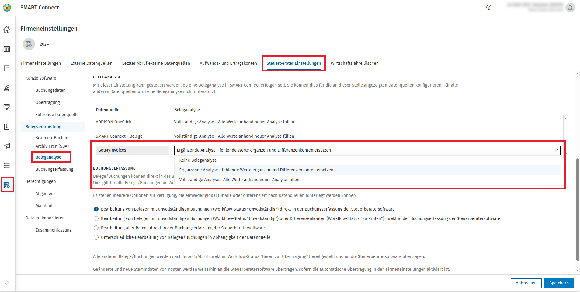This screenshot has height=292, width=580.
Task: Click the year 2024 label
Action: (44, 44)
